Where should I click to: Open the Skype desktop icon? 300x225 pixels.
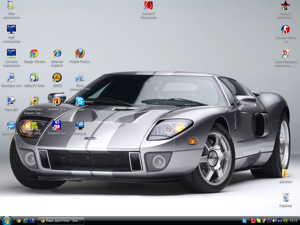(80, 102)
